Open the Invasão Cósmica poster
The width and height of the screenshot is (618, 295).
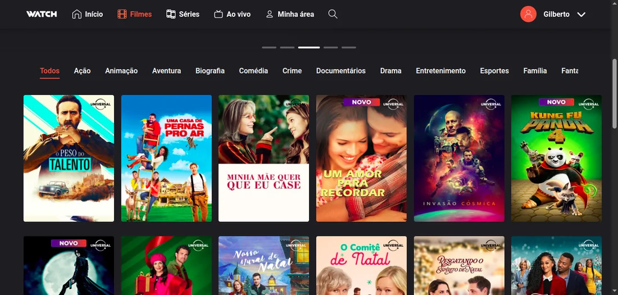(x=459, y=158)
